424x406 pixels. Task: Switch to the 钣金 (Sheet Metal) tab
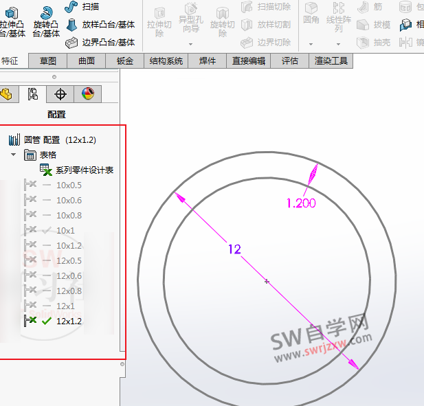pyautogui.click(x=125, y=61)
